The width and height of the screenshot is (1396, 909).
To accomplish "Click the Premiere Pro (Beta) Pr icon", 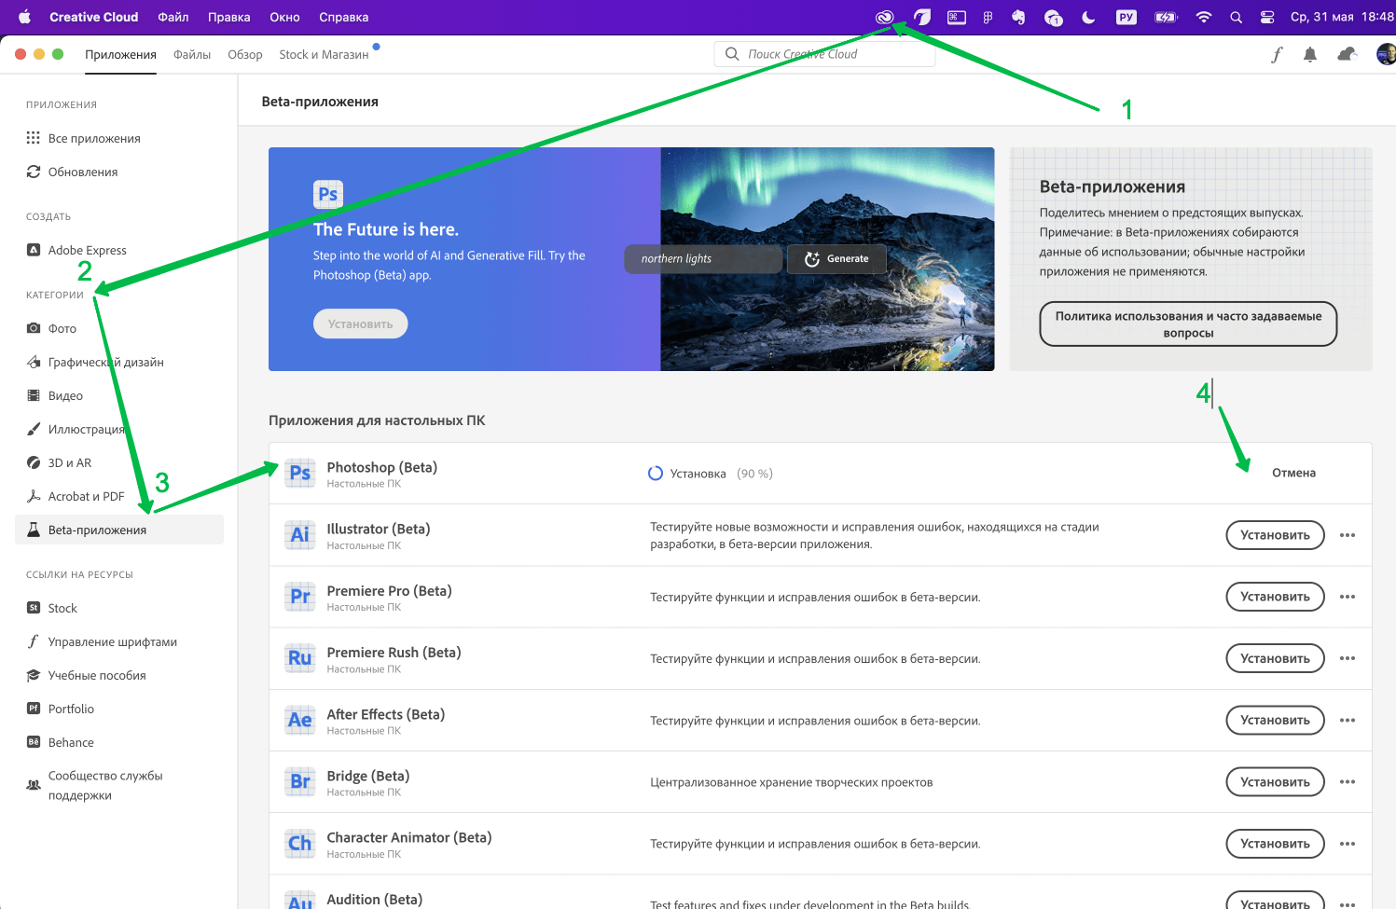I will 300,597.
